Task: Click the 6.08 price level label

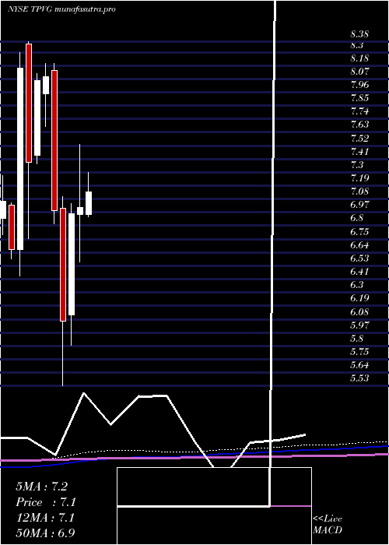Action: click(x=359, y=311)
